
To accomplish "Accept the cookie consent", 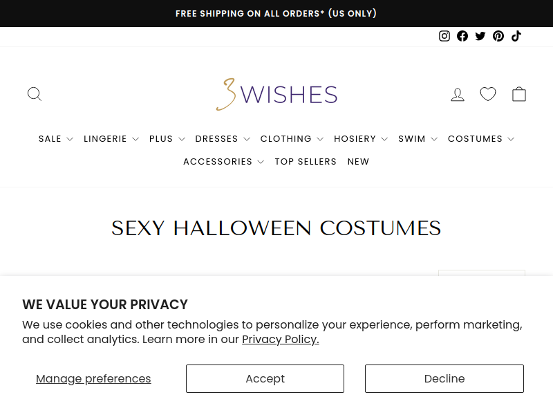I will [x=265, y=378].
